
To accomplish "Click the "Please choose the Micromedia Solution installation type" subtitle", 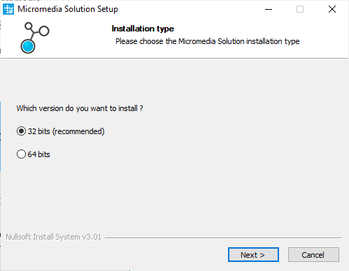I will 208,41.
